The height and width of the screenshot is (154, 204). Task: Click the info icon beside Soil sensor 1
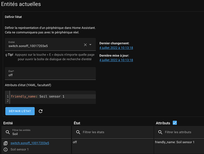point(6,150)
